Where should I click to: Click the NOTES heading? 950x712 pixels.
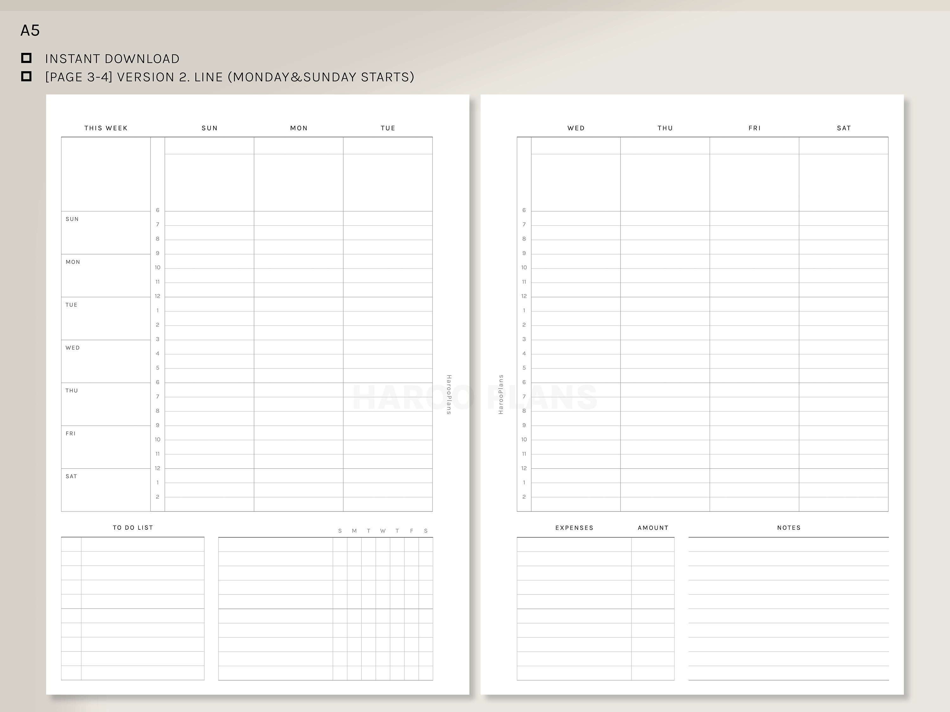(x=789, y=528)
